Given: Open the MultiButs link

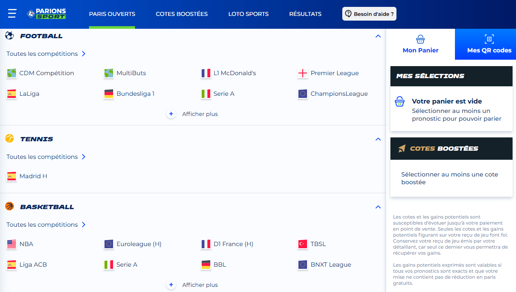Looking at the screenshot, I should point(131,73).
